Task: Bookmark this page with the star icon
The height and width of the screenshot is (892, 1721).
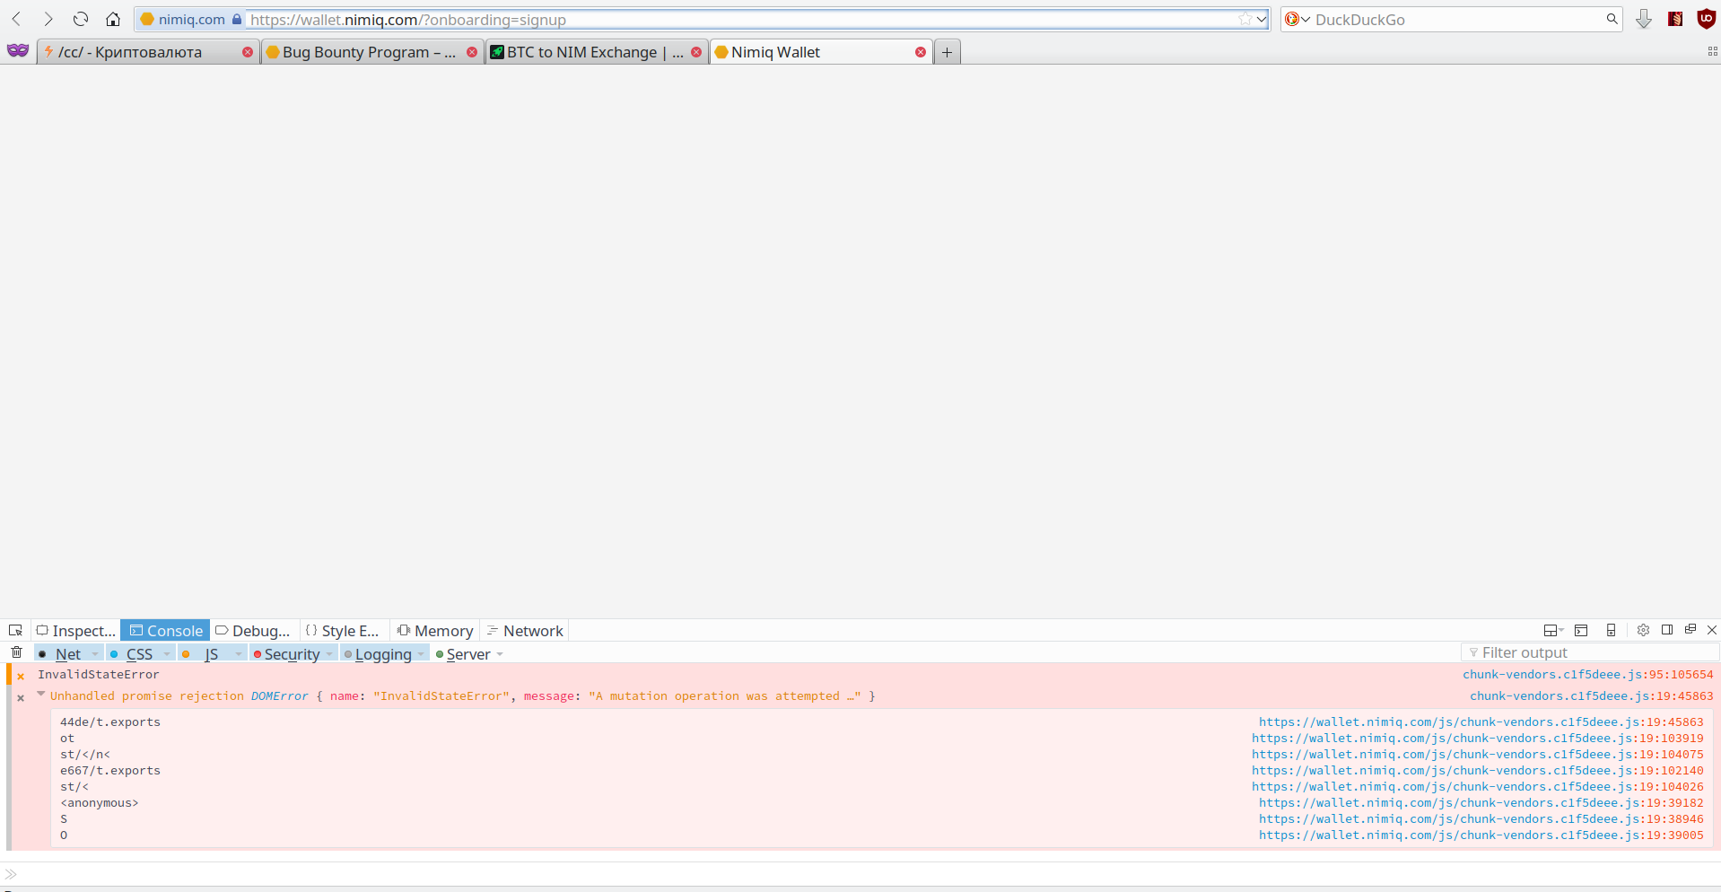Action: [1245, 19]
